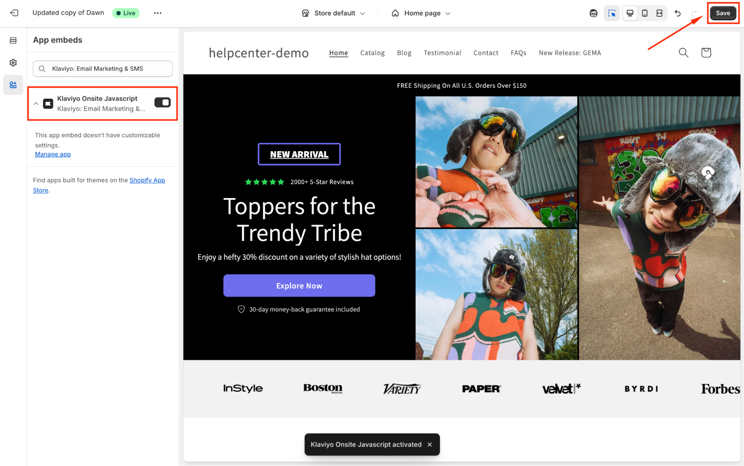The width and height of the screenshot is (744, 466).
Task: Open Theme settings gear icon
Action: point(13,62)
